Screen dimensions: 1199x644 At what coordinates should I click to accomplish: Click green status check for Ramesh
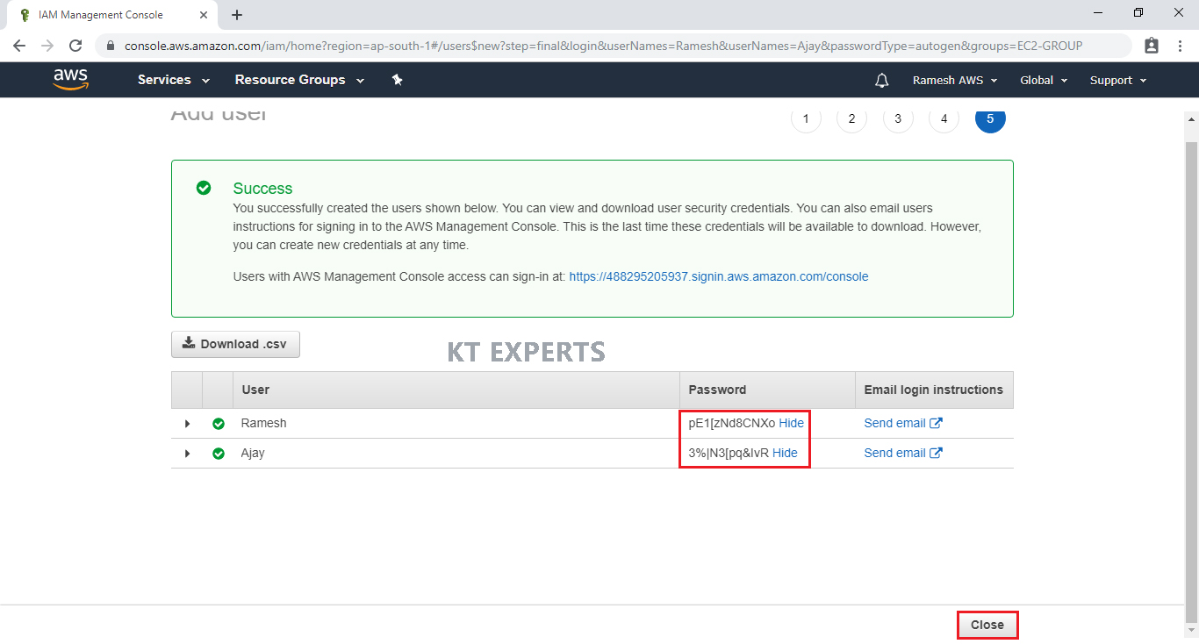[x=219, y=424]
